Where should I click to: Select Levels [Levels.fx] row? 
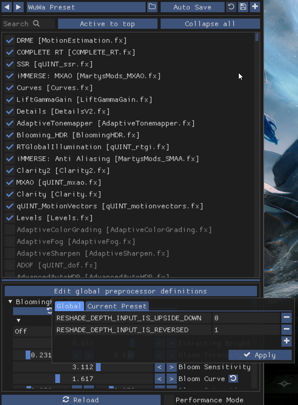(54, 218)
